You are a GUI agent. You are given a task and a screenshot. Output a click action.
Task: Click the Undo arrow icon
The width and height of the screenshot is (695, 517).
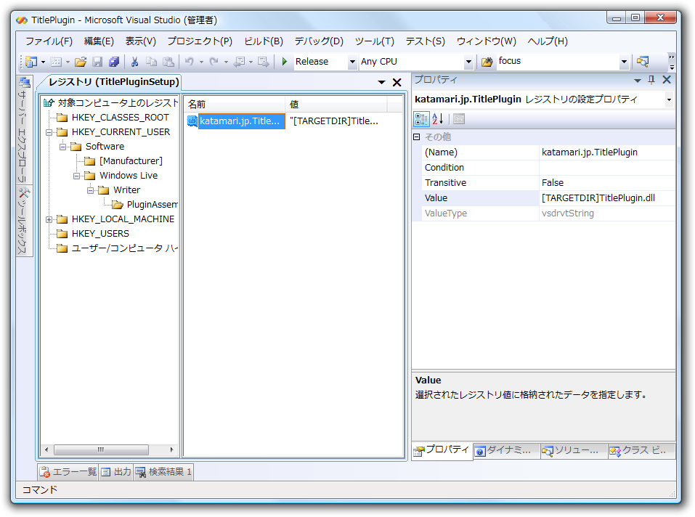pyautogui.click(x=190, y=62)
